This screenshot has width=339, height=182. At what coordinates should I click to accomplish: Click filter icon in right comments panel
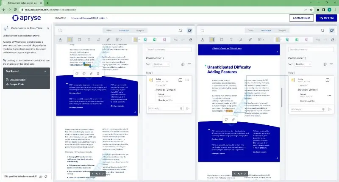pos(331,64)
